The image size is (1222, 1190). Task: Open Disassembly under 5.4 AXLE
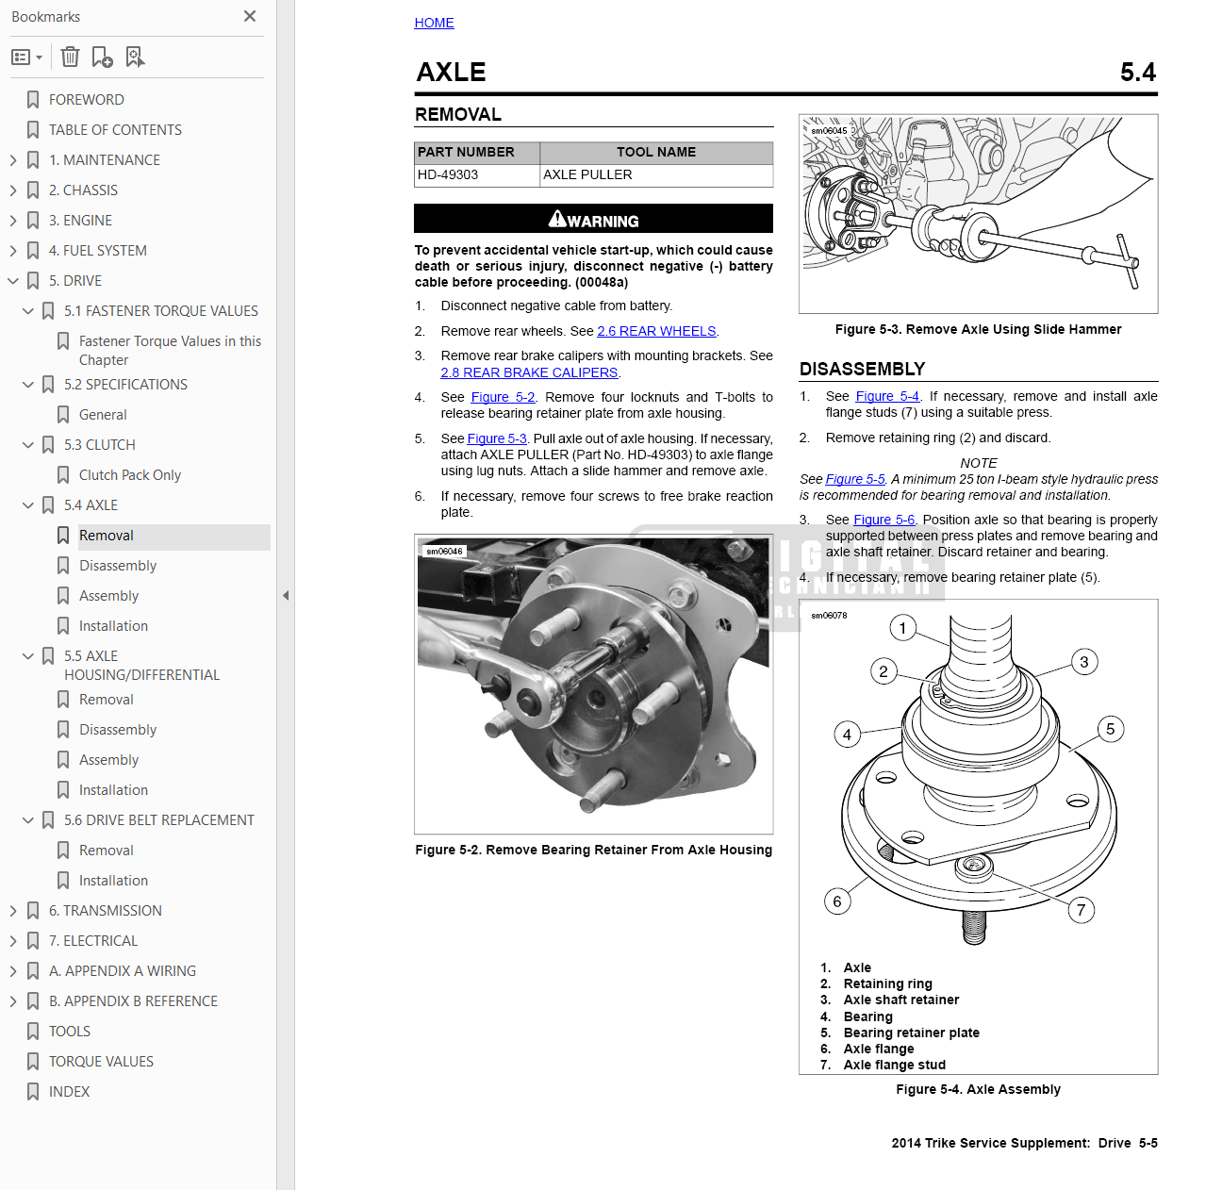[118, 566]
